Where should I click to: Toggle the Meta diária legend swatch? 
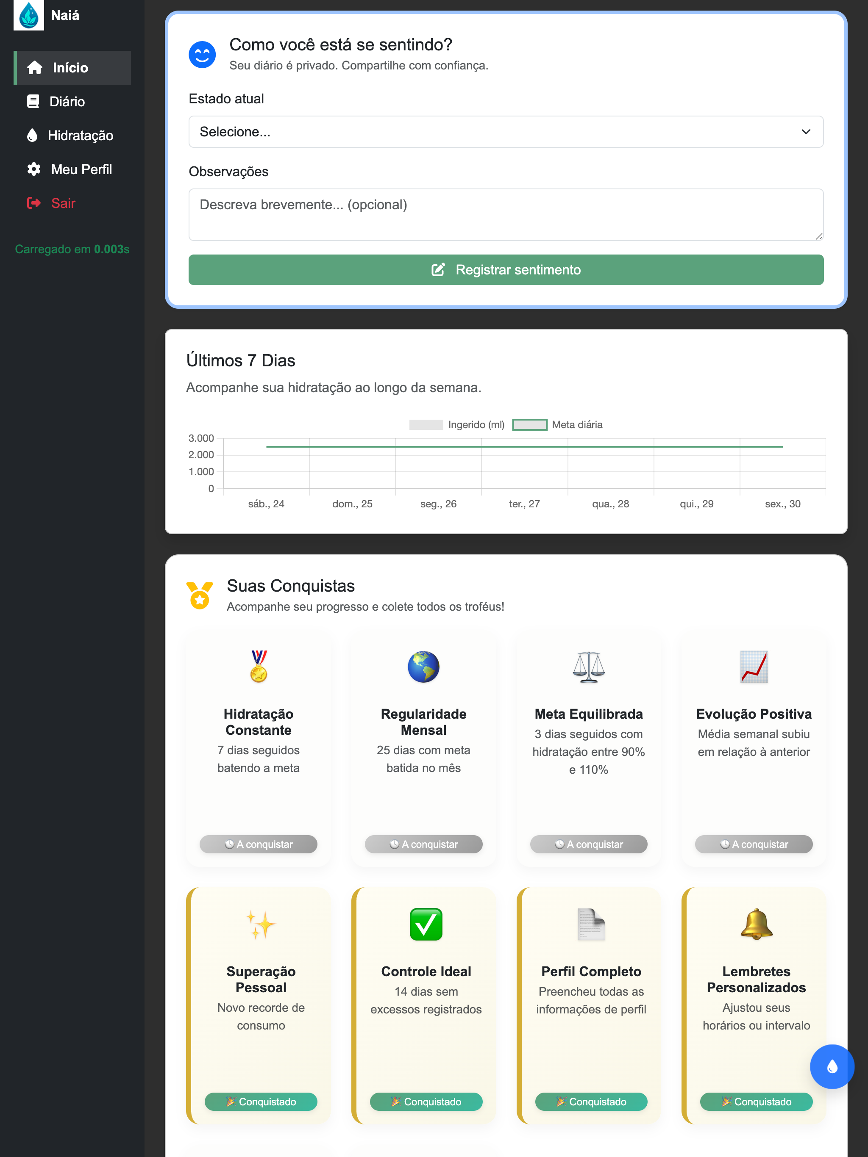tap(530, 425)
